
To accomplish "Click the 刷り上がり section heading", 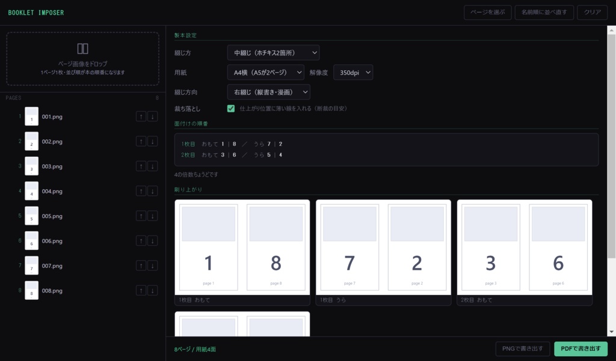I will point(188,190).
